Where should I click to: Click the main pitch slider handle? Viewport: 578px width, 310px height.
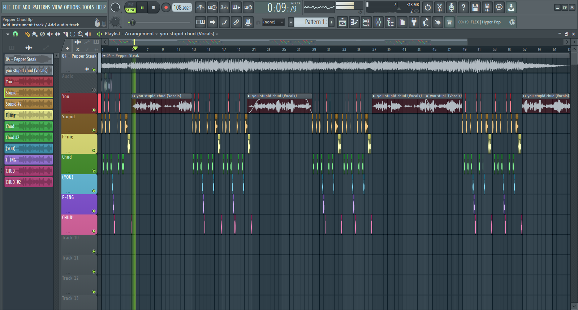point(133,22)
